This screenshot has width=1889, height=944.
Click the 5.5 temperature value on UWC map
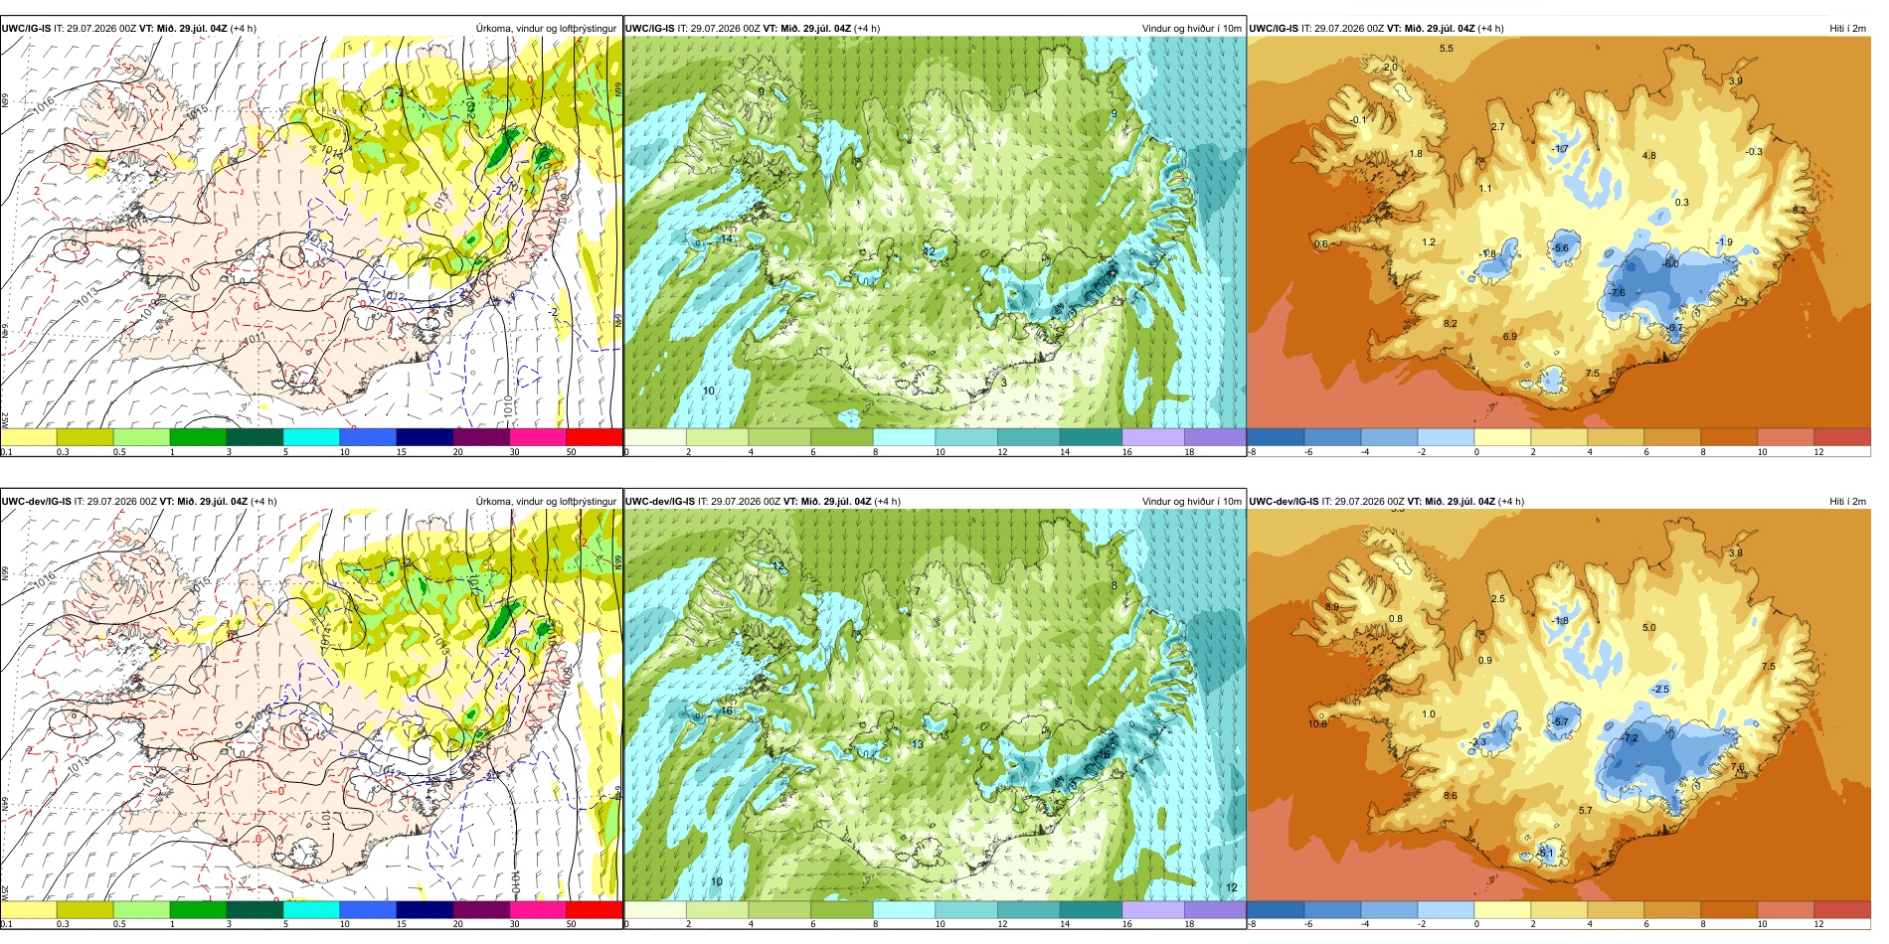(x=1447, y=49)
